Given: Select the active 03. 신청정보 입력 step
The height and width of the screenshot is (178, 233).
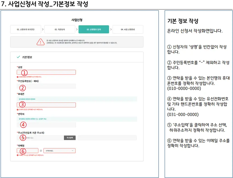Looking at the screenshot, I should coord(94,29).
